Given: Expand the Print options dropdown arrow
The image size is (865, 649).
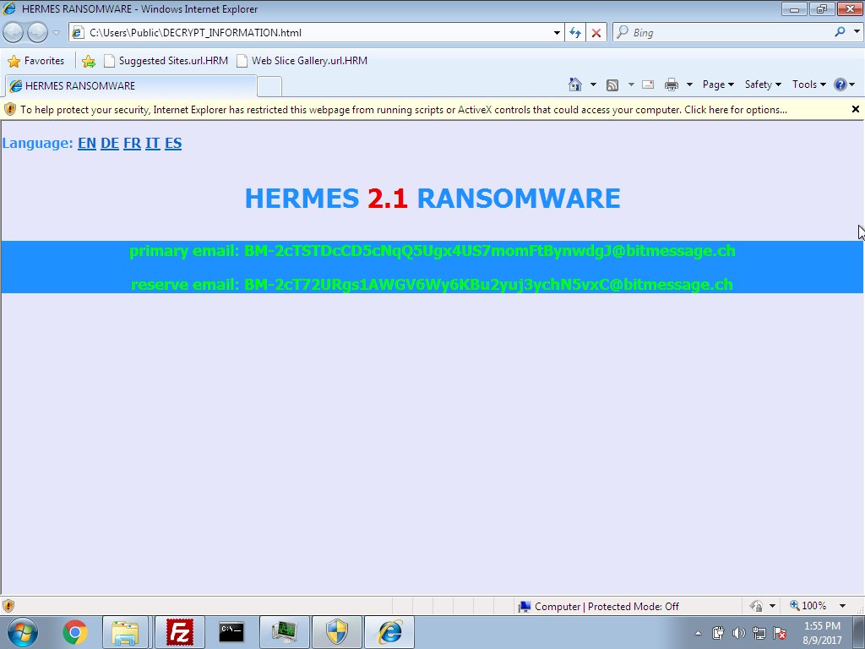Looking at the screenshot, I should click(x=689, y=85).
